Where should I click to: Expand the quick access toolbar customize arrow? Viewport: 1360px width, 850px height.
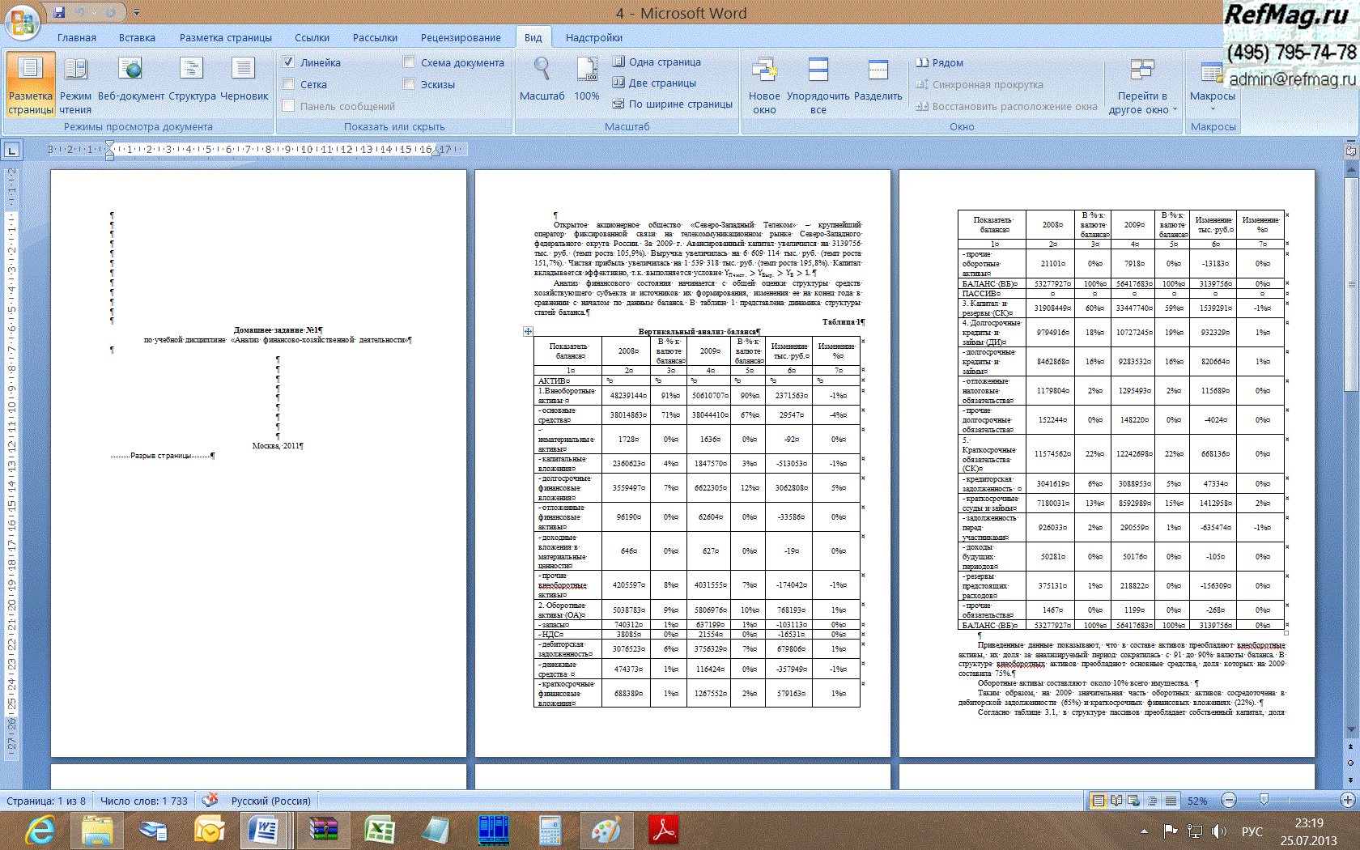[x=137, y=13]
